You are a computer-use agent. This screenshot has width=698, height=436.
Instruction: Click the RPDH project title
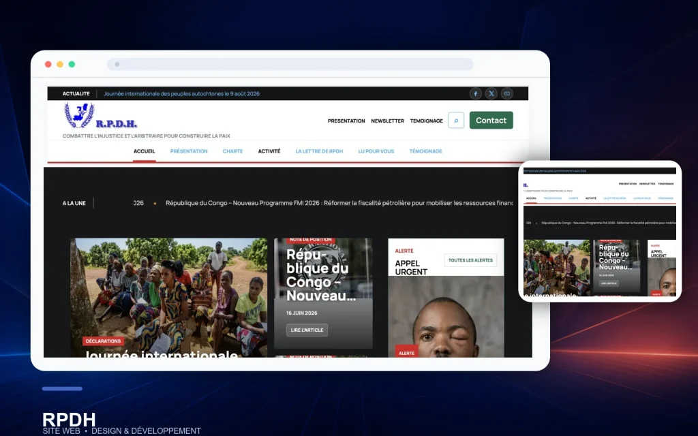[69, 419]
